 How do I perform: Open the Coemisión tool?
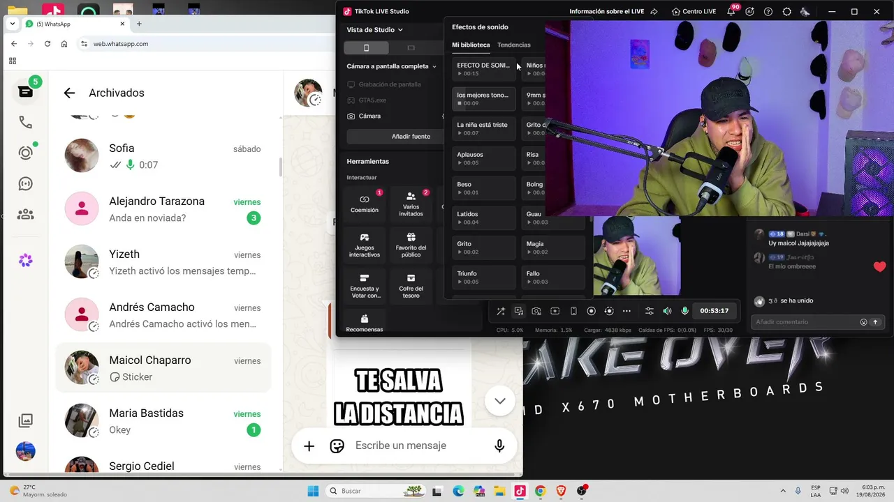tap(365, 204)
